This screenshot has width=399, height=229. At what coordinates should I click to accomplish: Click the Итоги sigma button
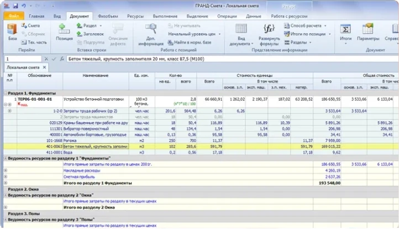click(345, 33)
